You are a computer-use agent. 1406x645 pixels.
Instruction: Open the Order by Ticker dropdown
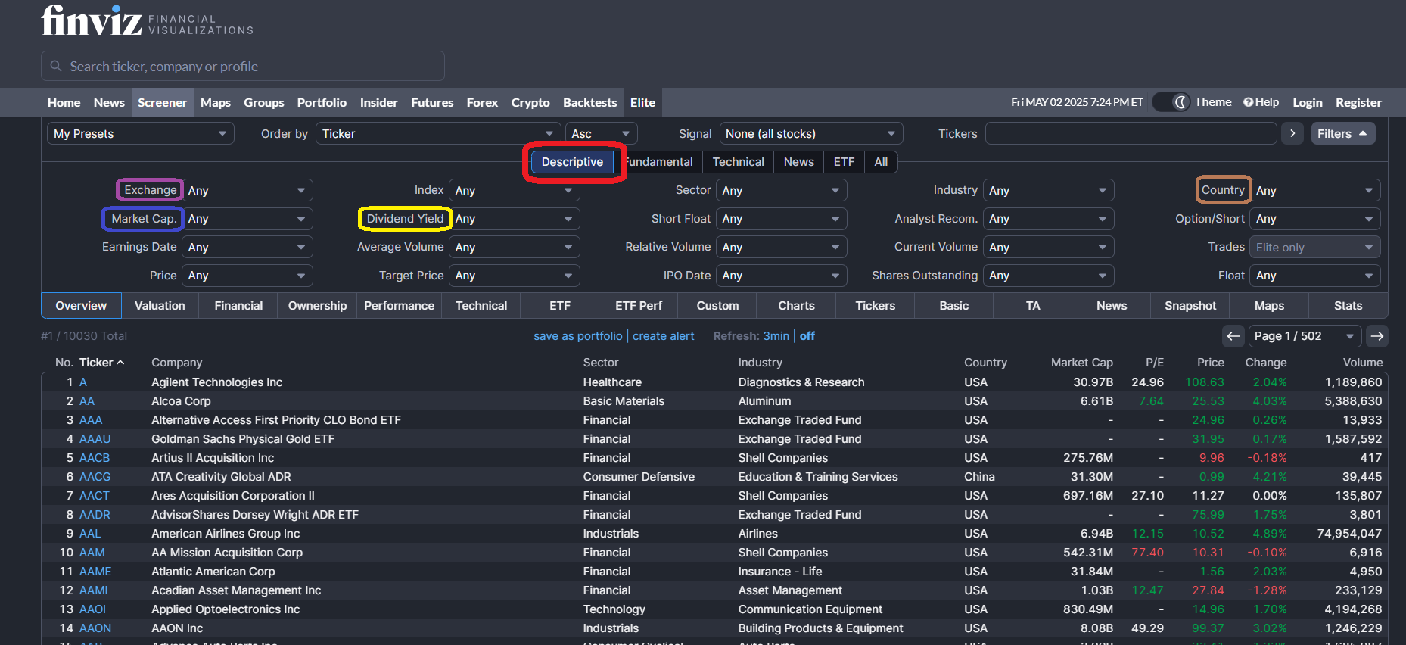[x=438, y=133]
